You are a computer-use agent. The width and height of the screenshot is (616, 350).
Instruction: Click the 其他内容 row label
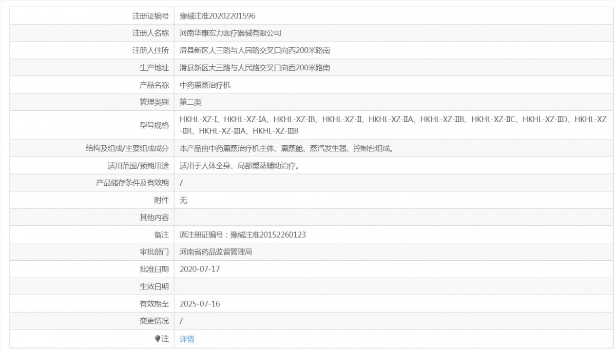[x=154, y=218]
